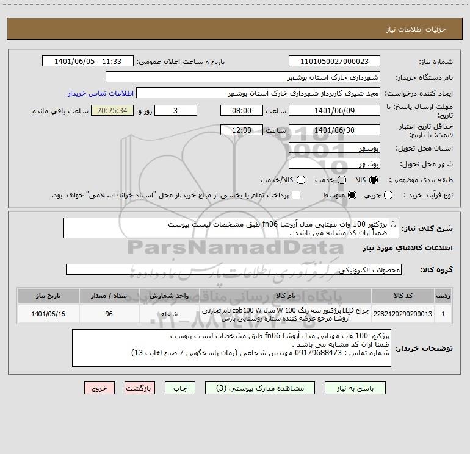Click the ساعت باقی مانده label
The image size is (470, 454).
tap(60, 111)
